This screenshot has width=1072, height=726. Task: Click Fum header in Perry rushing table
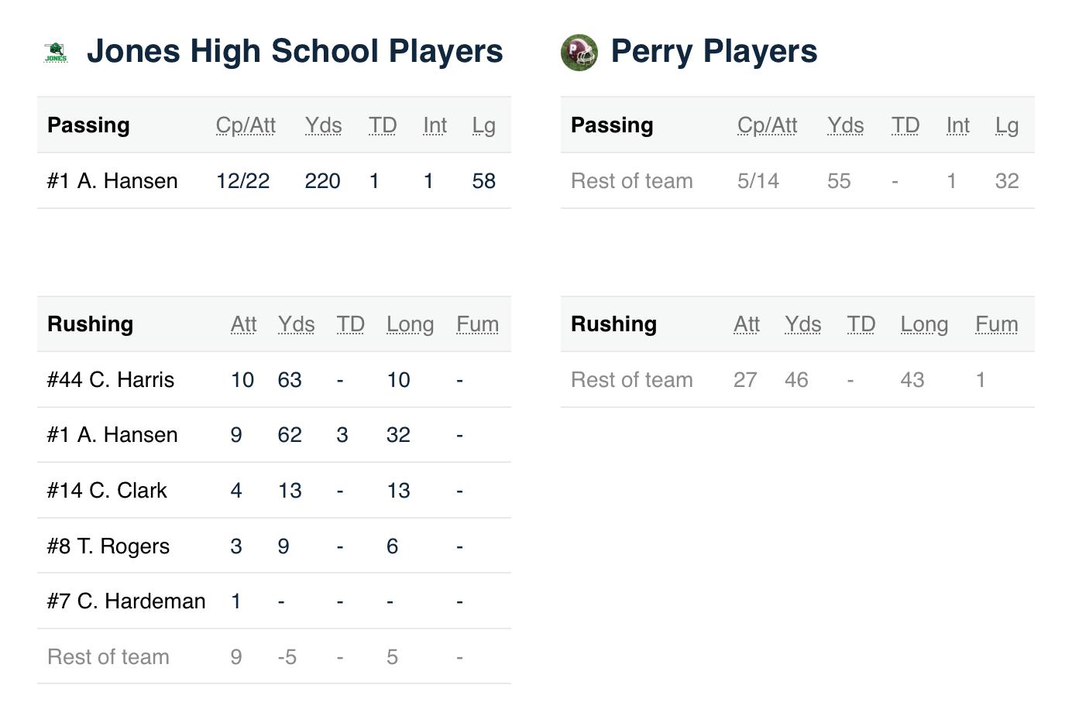(x=996, y=324)
